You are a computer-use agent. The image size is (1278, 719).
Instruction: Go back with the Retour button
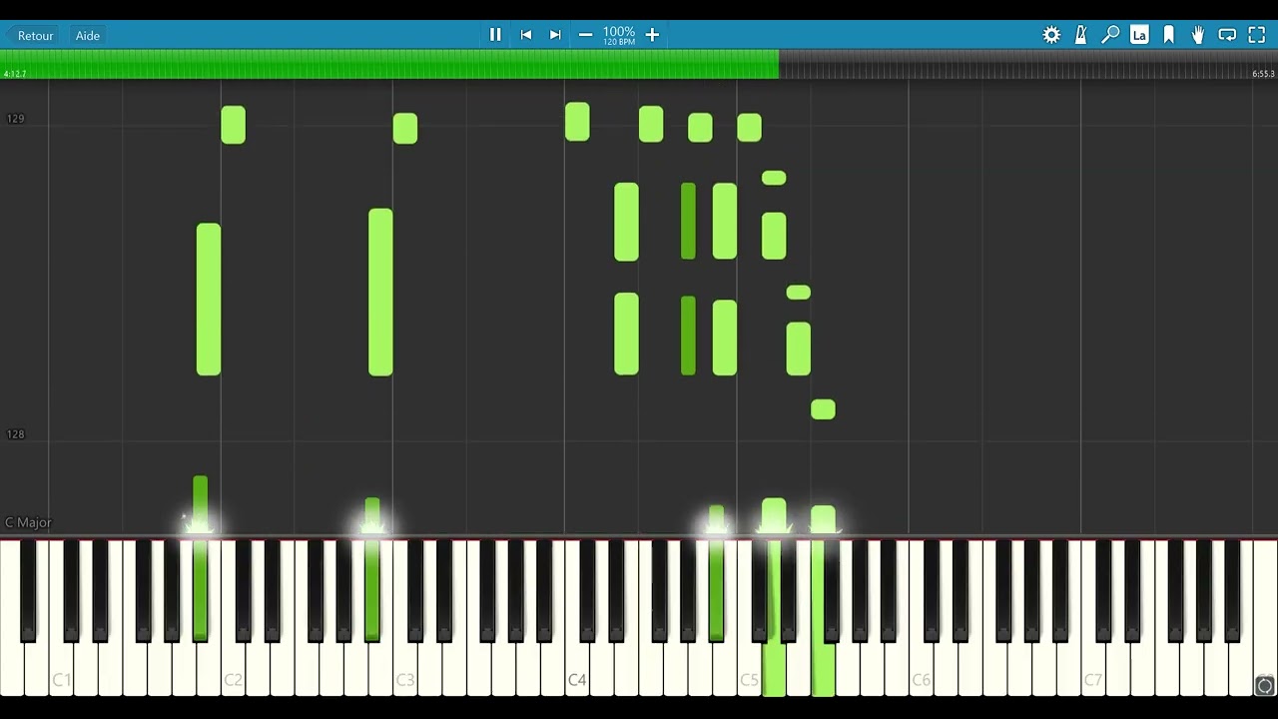tap(30, 36)
